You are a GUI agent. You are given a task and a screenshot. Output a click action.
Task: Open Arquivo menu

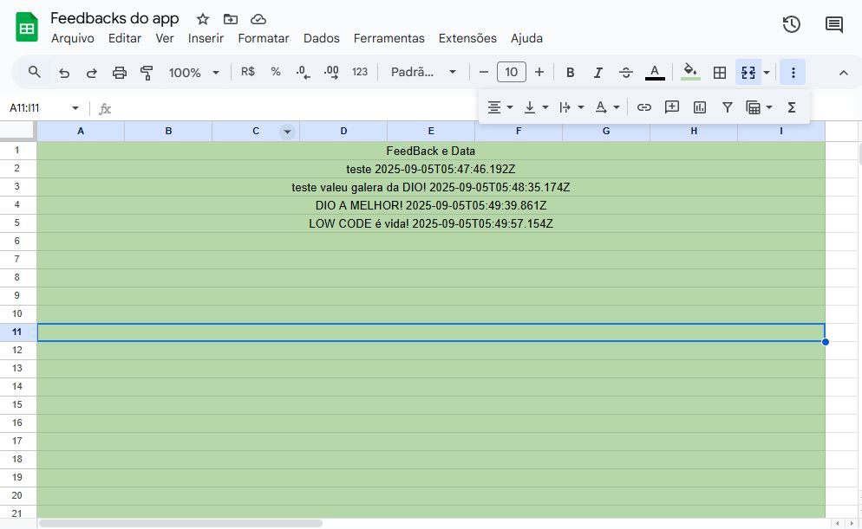point(73,38)
